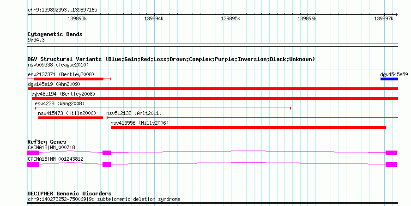The image size is (411, 206).
Task: Click the blue dgv4545e59 gain bar
Action: [x=389, y=79]
